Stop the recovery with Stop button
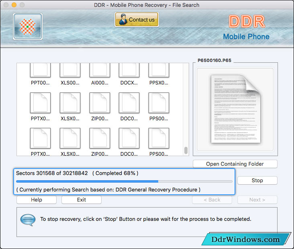This screenshot has height=249, width=294. point(257,181)
